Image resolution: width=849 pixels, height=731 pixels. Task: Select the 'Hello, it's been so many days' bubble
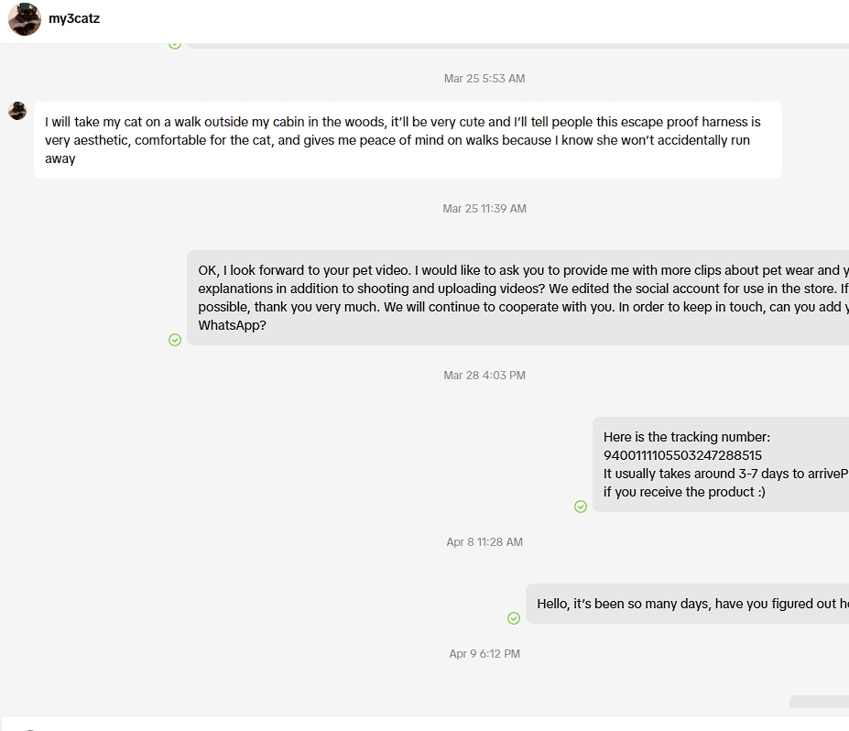pos(687,604)
